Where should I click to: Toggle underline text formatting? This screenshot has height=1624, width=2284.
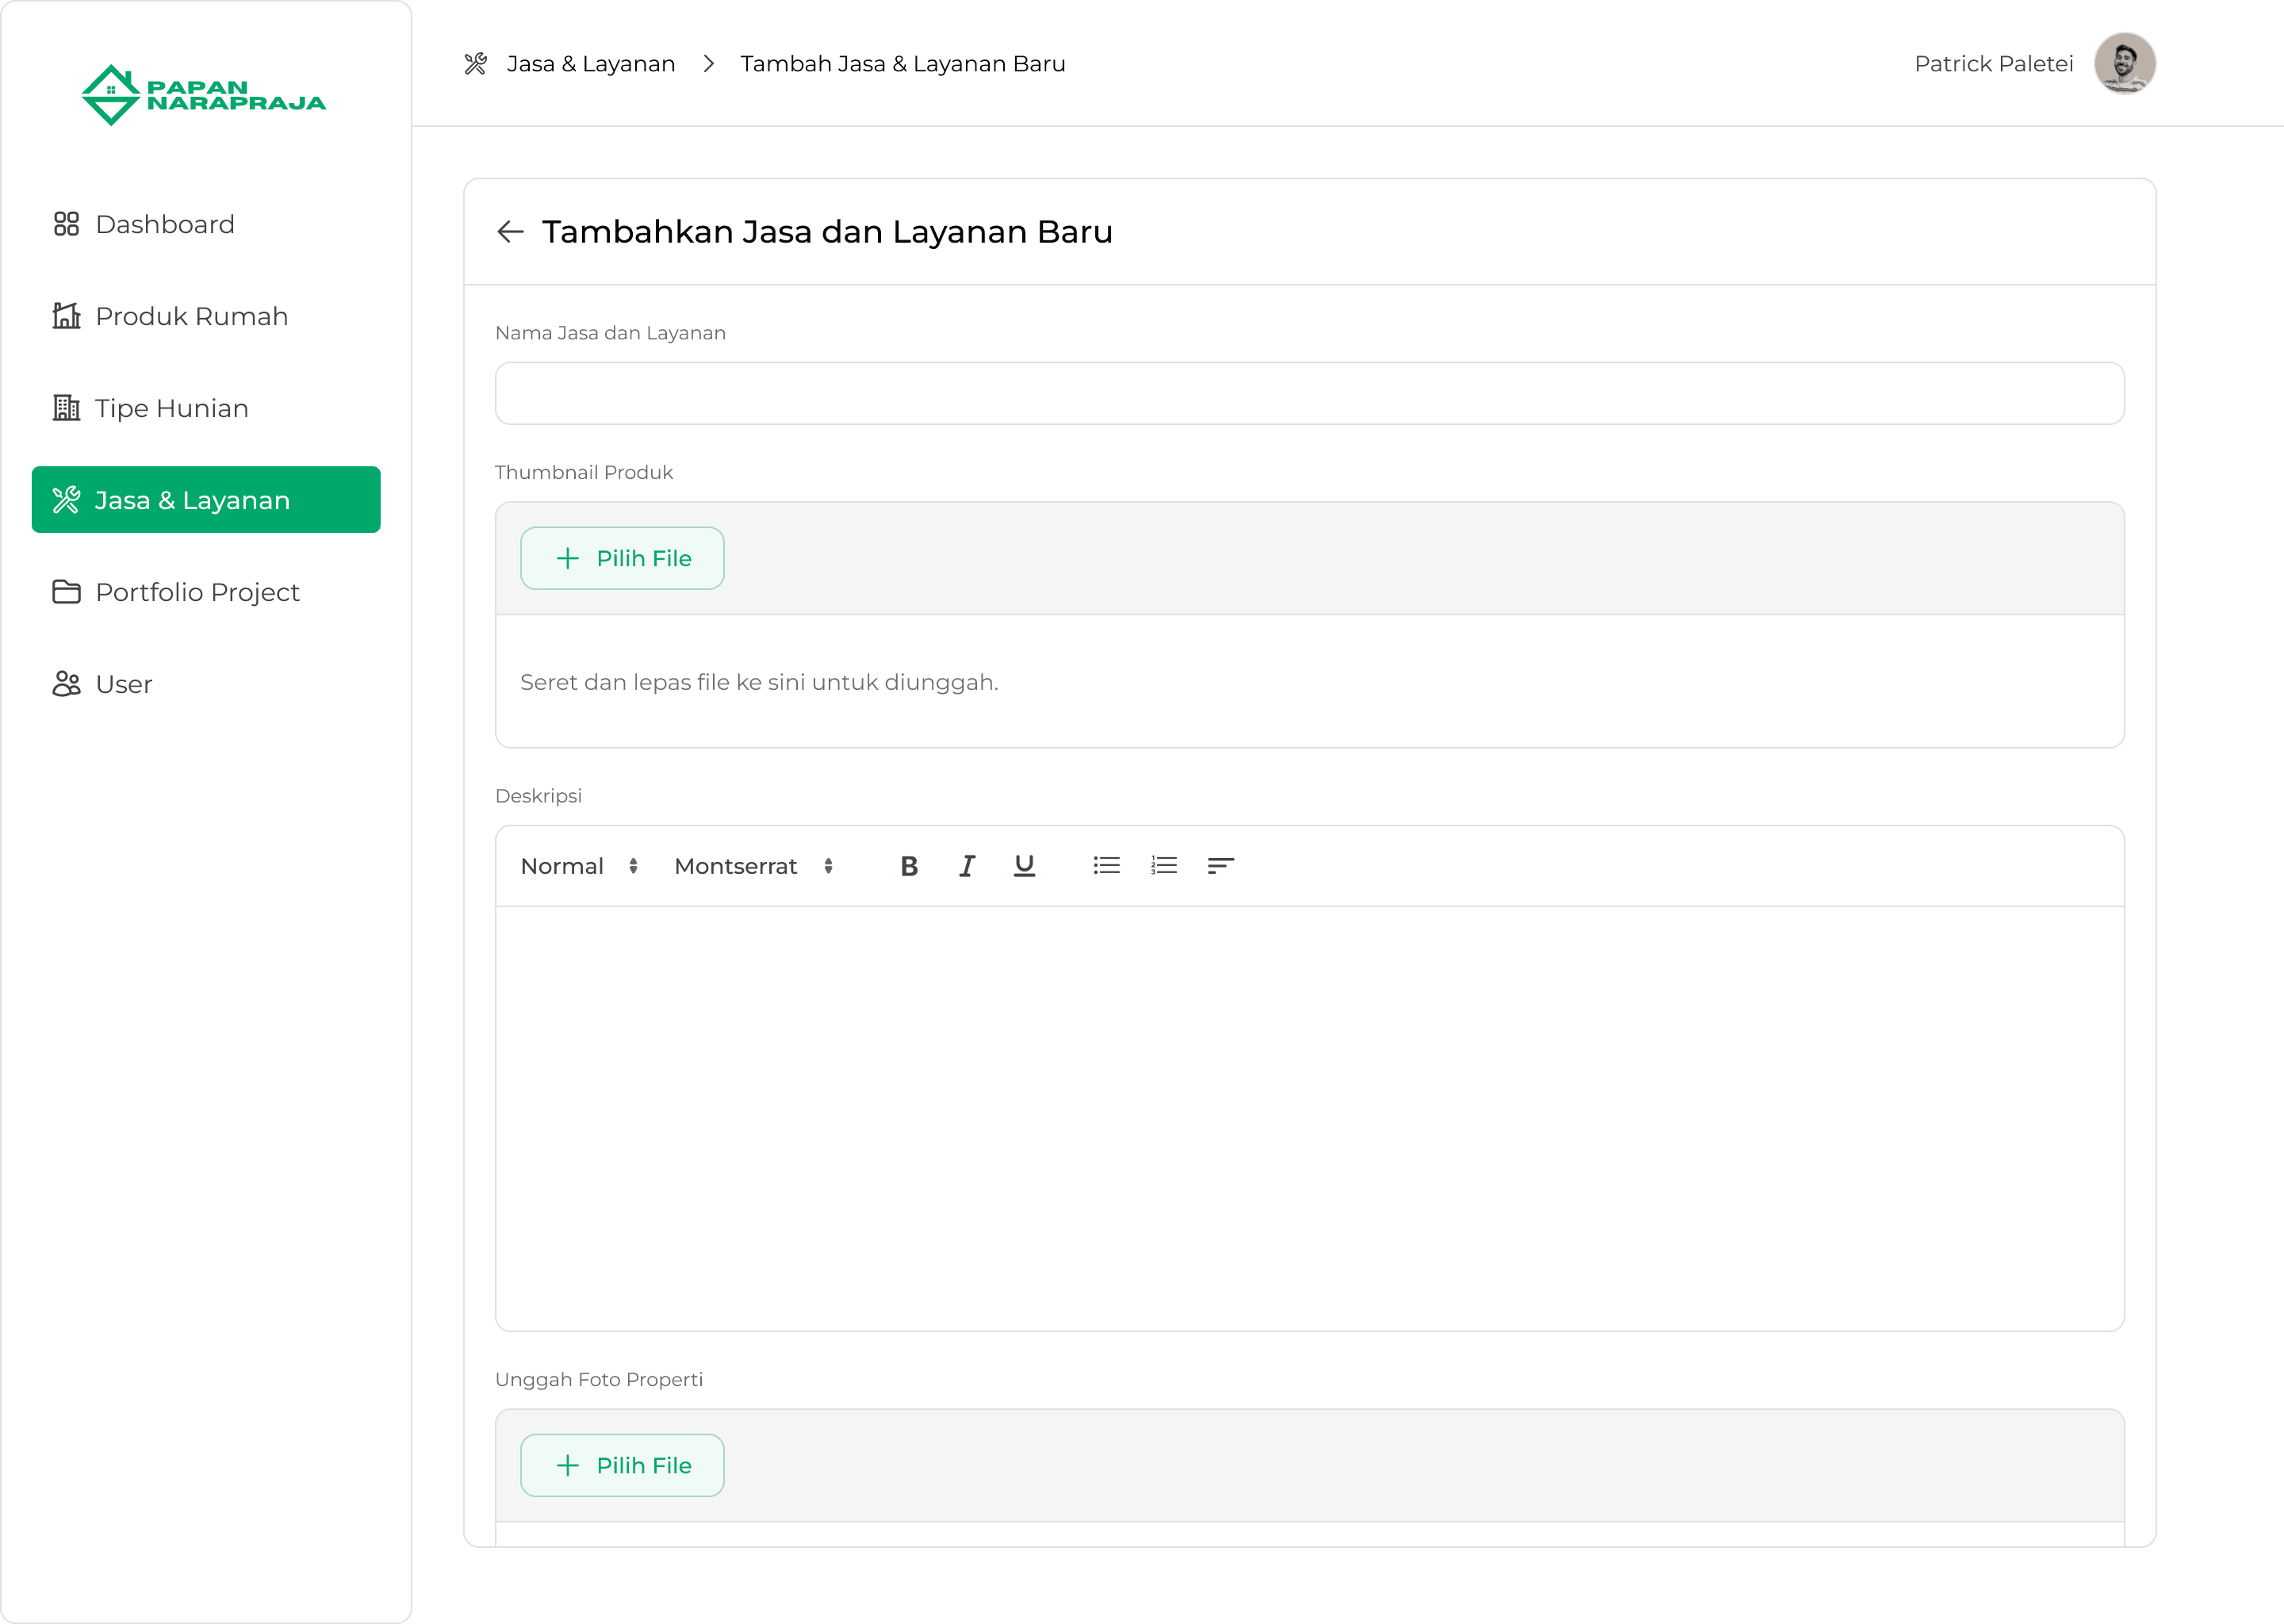pyautogui.click(x=1024, y=866)
